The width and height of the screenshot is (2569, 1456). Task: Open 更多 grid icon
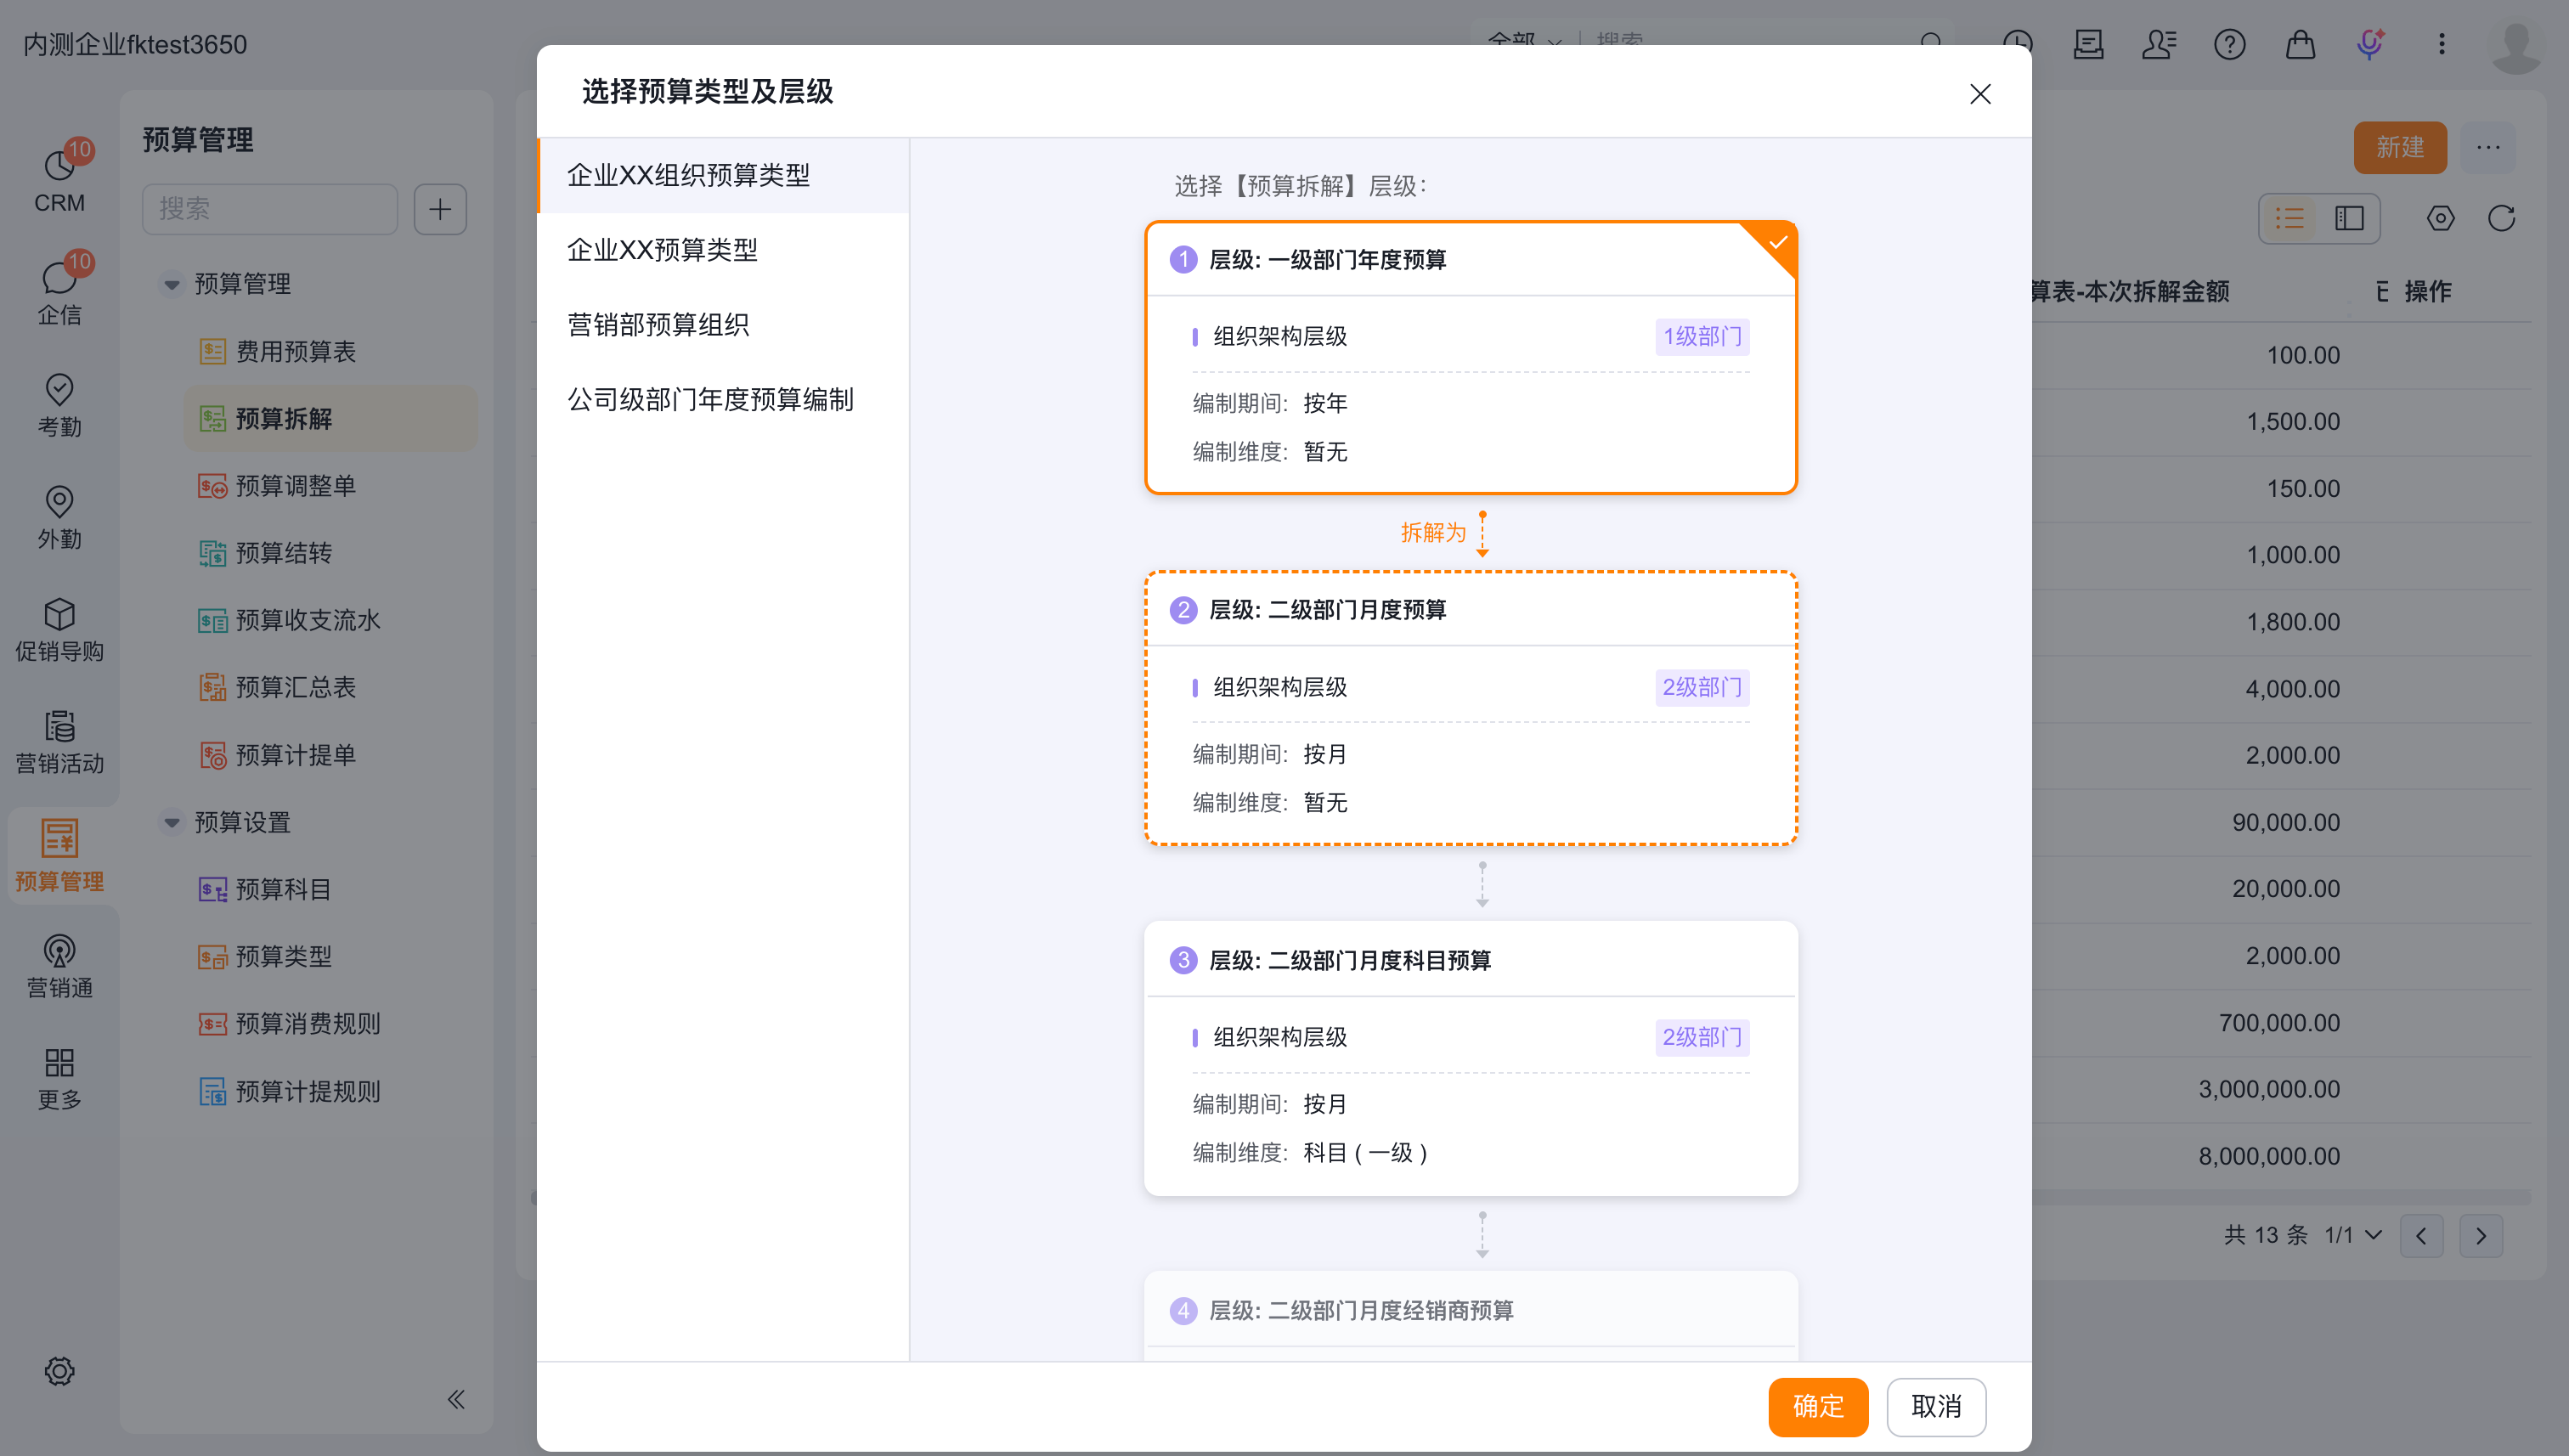59,1077
